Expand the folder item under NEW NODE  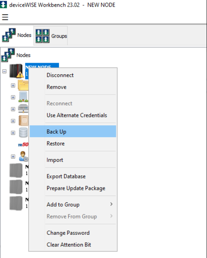13,85
